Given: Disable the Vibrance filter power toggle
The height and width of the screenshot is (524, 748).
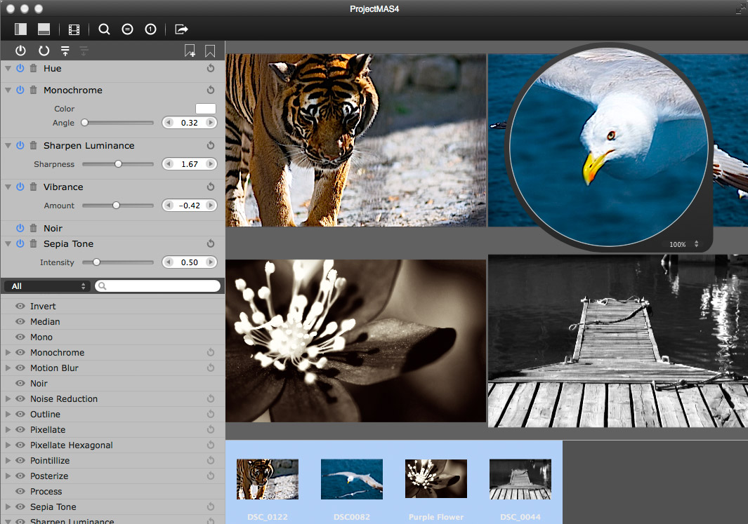Looking at the screenshot, I should tap(20, 187).
